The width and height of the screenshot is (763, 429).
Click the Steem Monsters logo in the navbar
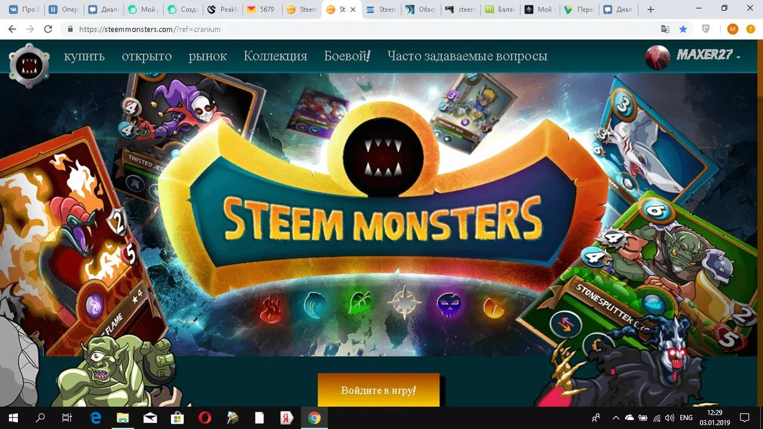pyautogui.click(x=29, y=65)
